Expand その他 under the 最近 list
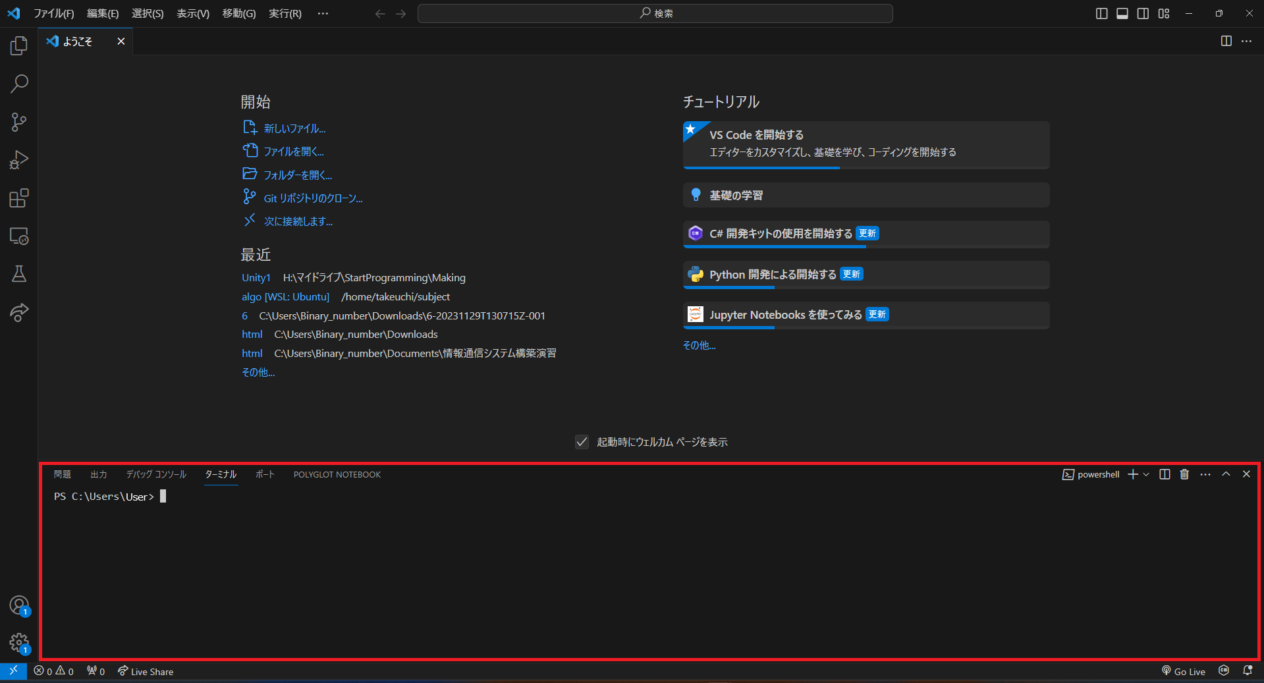The height and width of the screenshot is (683, 1264). 258,372
